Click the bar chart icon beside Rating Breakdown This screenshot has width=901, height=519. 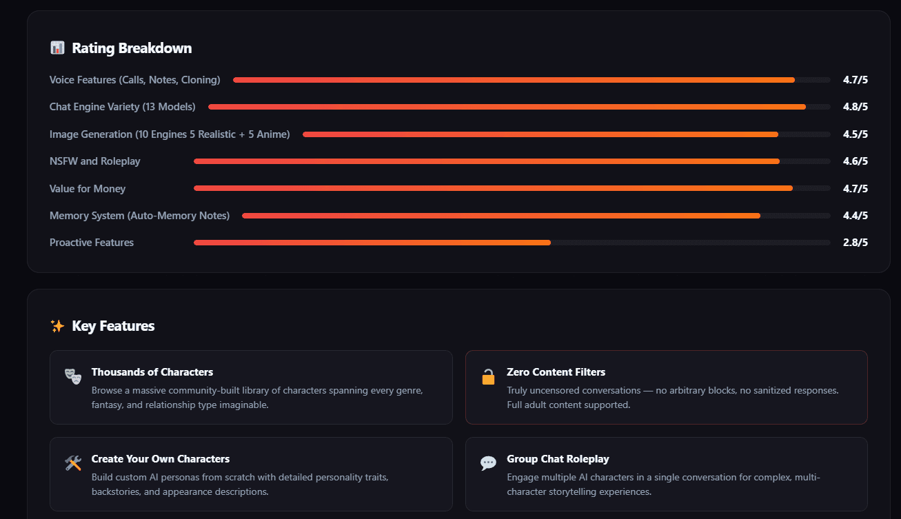pos(57,48)
